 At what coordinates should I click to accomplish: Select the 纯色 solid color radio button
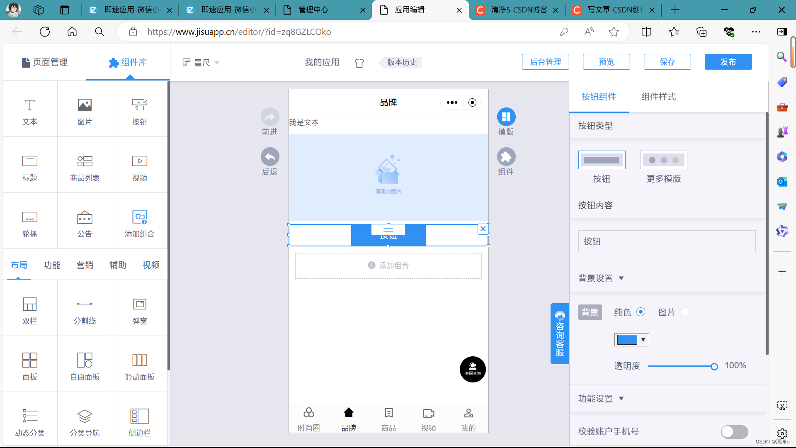click(x=641, y=312)
